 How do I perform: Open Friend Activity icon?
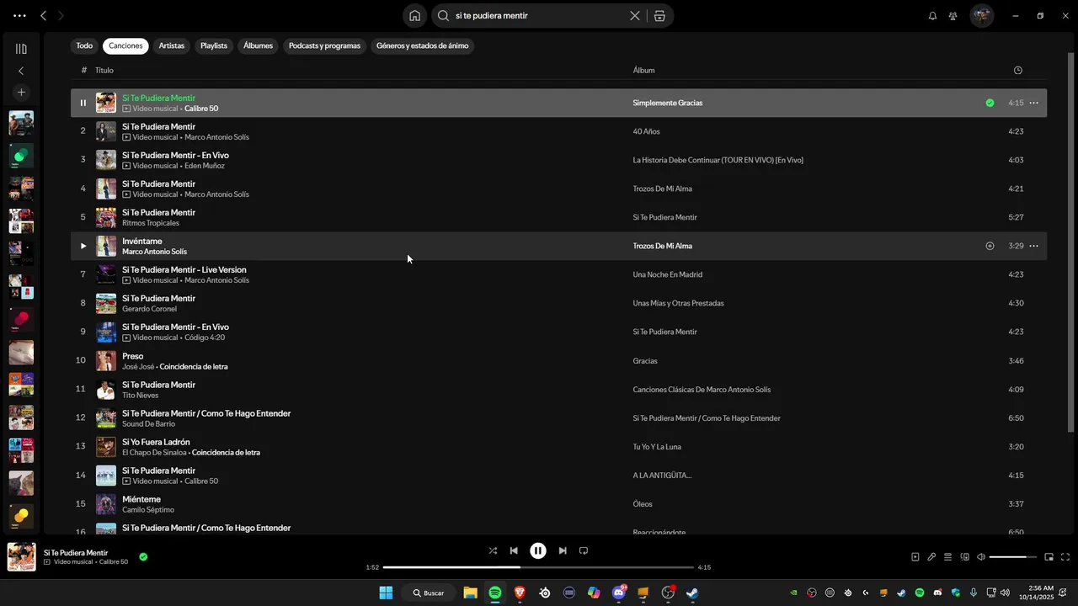pos(953,15)
